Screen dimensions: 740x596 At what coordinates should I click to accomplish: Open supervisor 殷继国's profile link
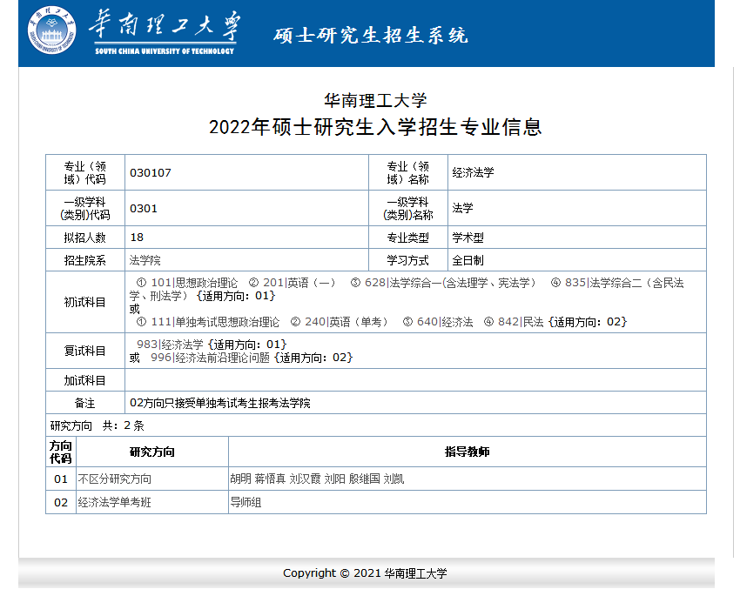364,479
